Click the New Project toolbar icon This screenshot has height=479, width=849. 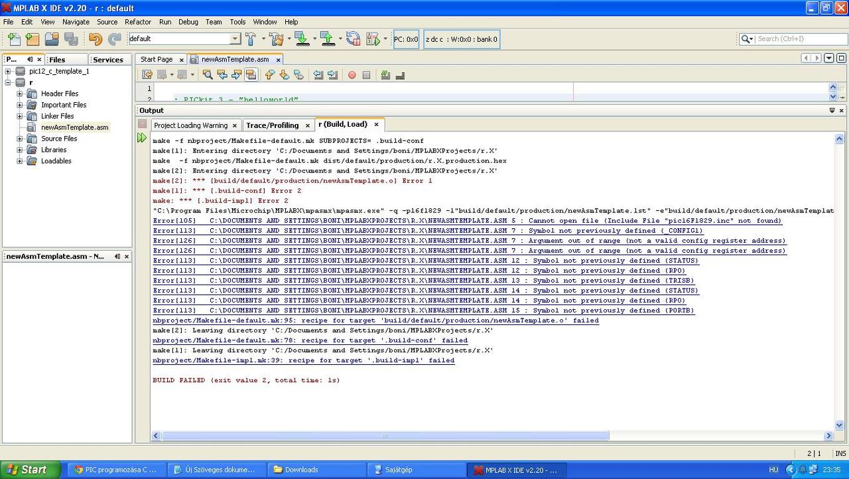tap(33, 39)
